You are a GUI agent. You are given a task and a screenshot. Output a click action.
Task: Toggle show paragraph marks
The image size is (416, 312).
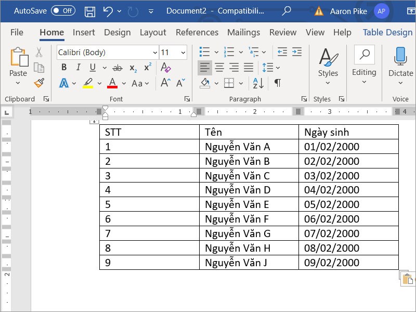tap(278, 83)
